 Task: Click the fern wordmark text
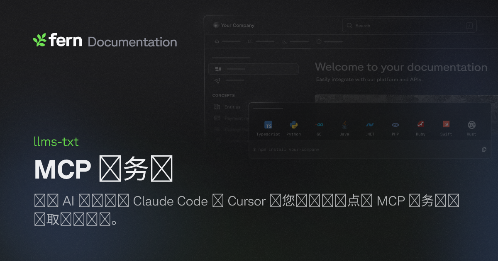point(66,40)
